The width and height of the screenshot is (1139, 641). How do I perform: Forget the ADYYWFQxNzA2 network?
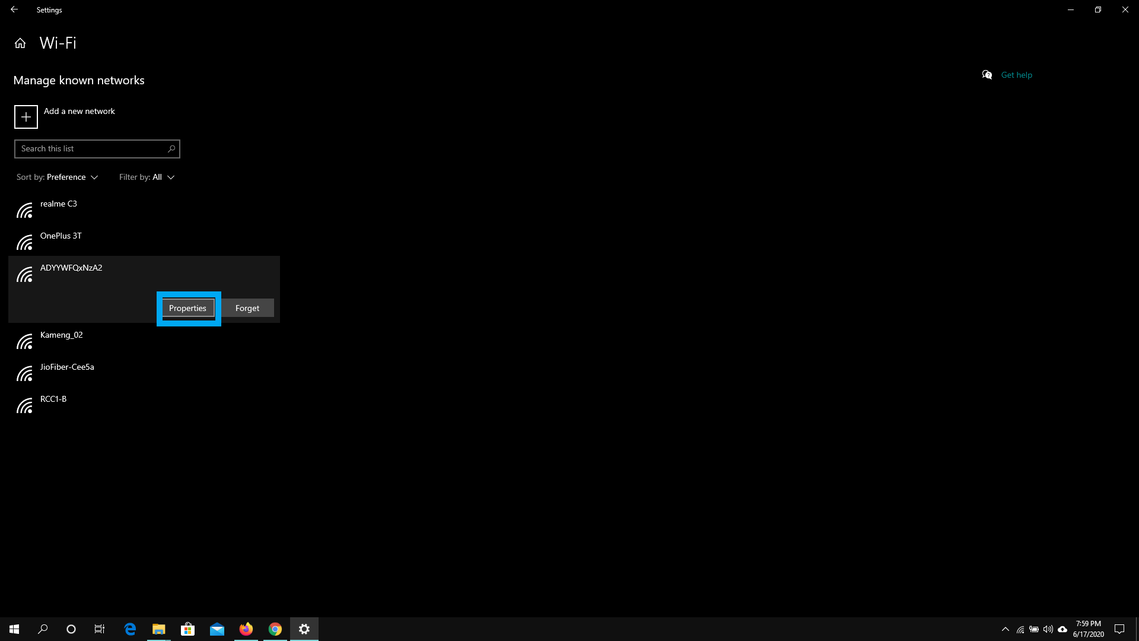[x=247, y=307]
